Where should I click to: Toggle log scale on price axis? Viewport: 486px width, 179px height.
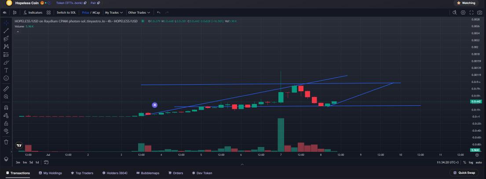point(471,162)
